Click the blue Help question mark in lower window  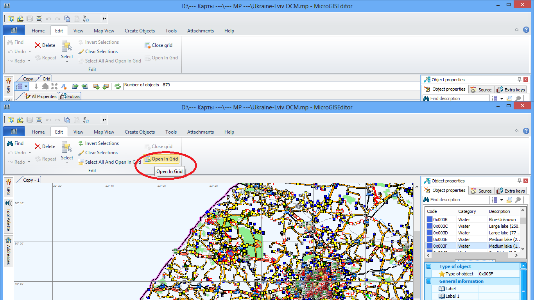click(526, 131)
